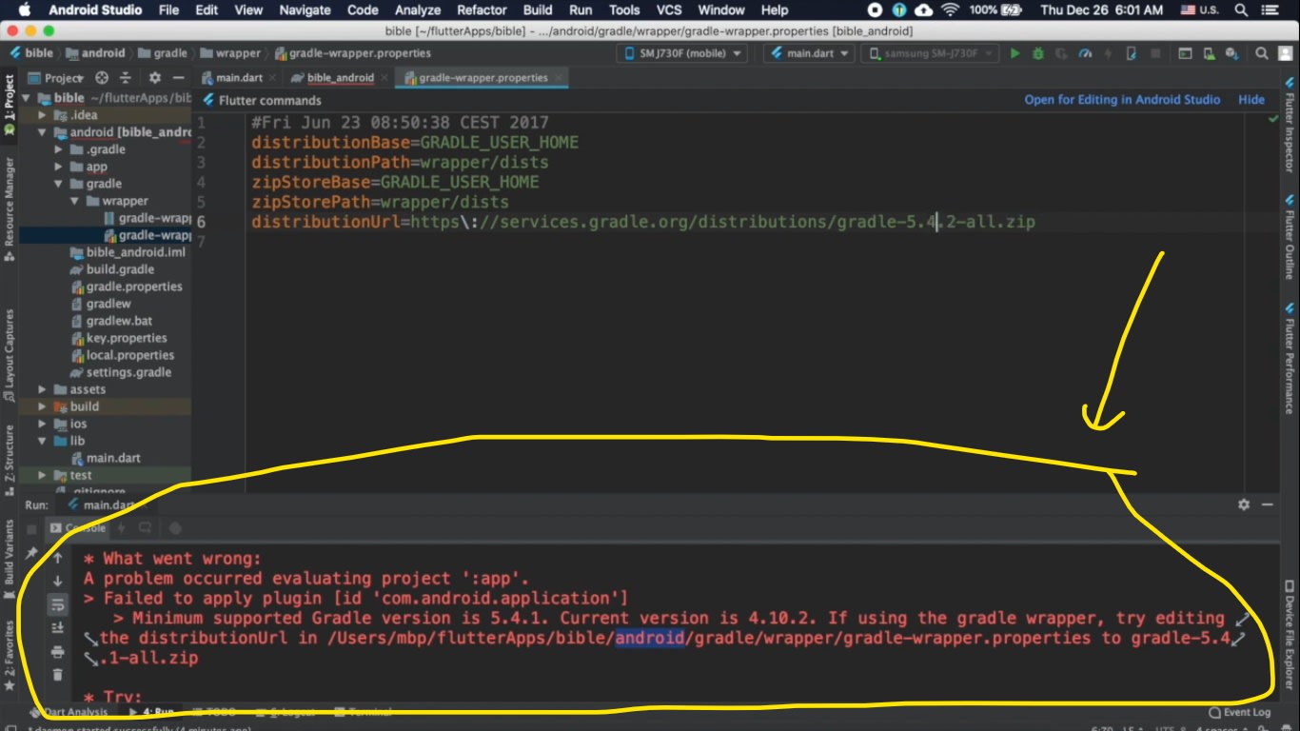Screen dimensions: 1300x731
Task: Open AVD Manager from toolbar
Action: (1209, 53)
